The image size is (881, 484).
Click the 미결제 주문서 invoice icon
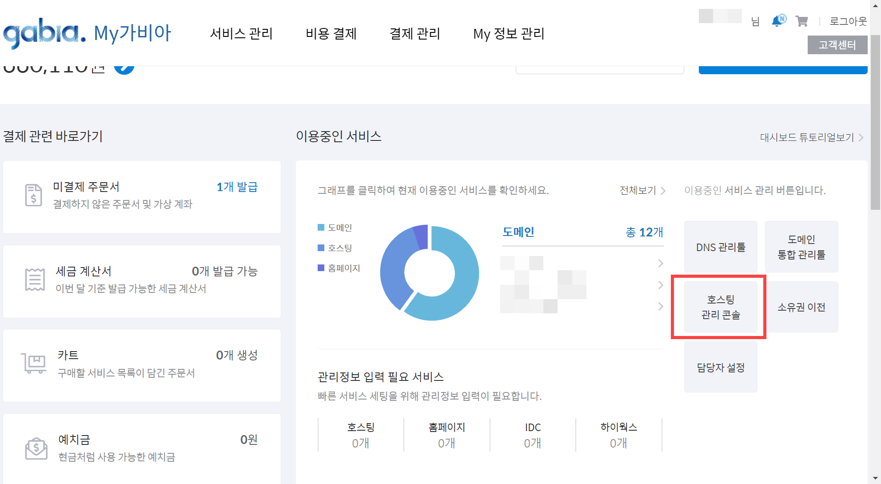[33, 195]
